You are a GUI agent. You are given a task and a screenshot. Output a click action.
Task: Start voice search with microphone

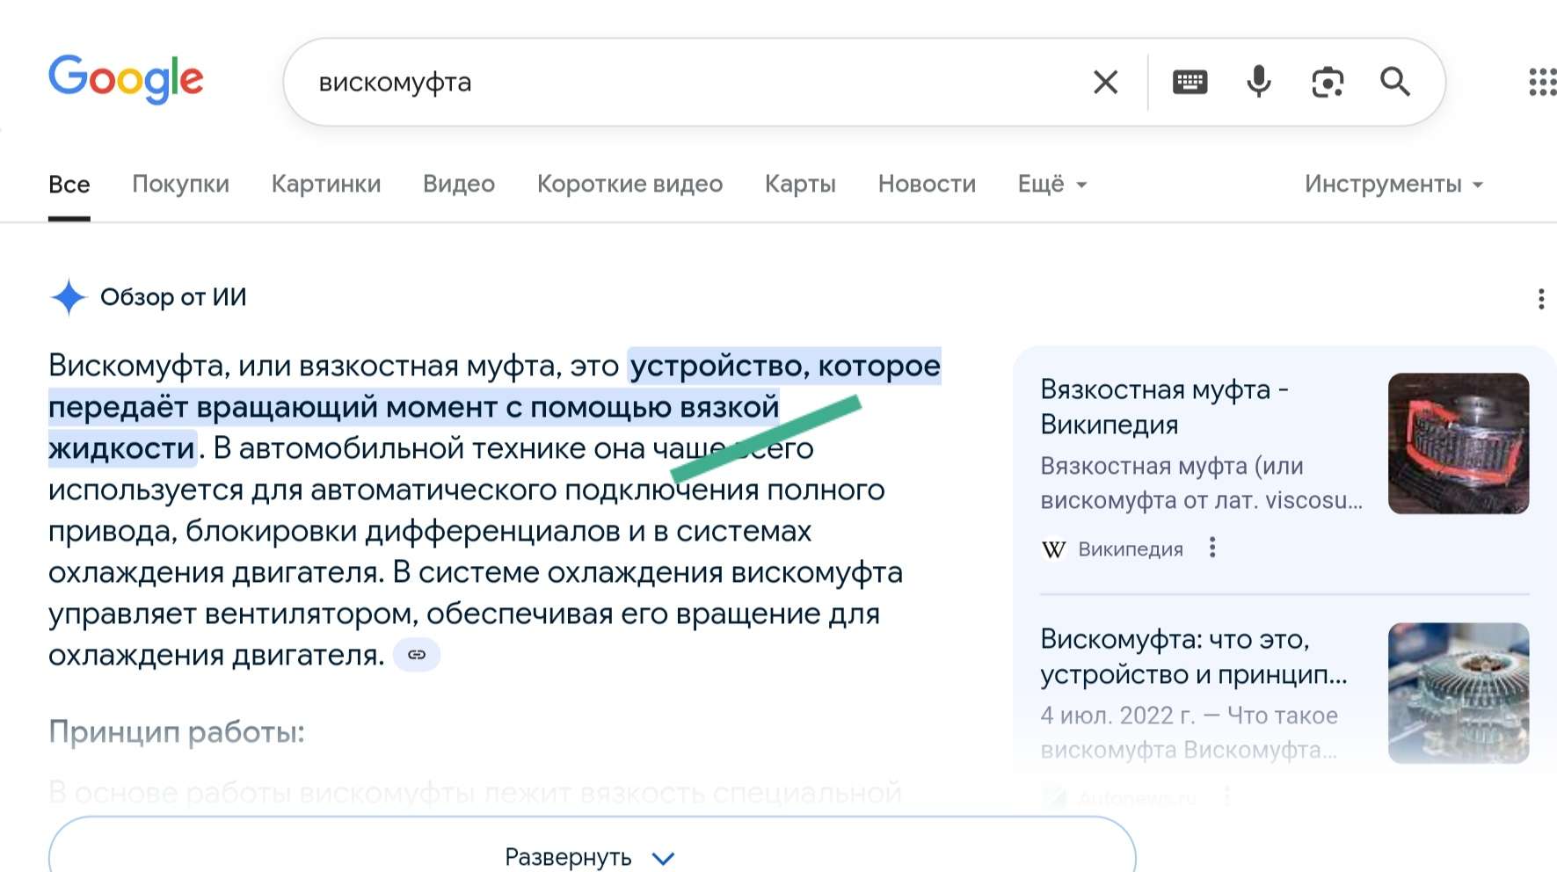click(1258, 82)
